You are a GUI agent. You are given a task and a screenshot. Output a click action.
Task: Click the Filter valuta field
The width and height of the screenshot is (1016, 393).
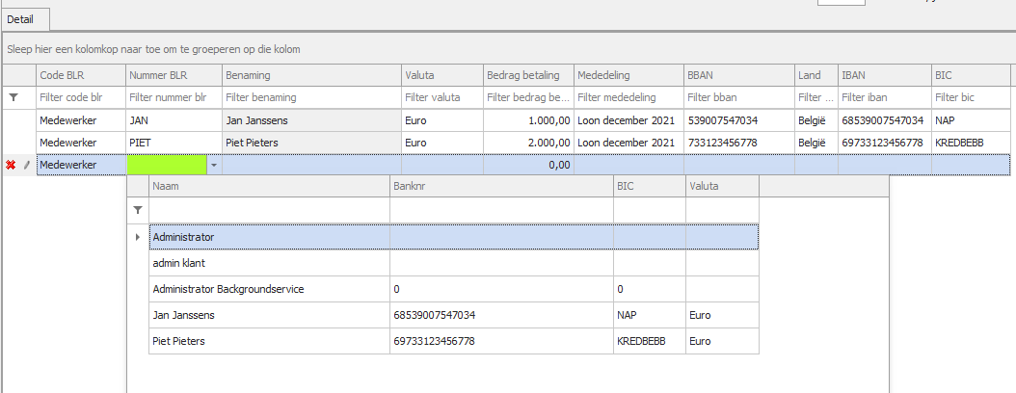tap(441, 97)
